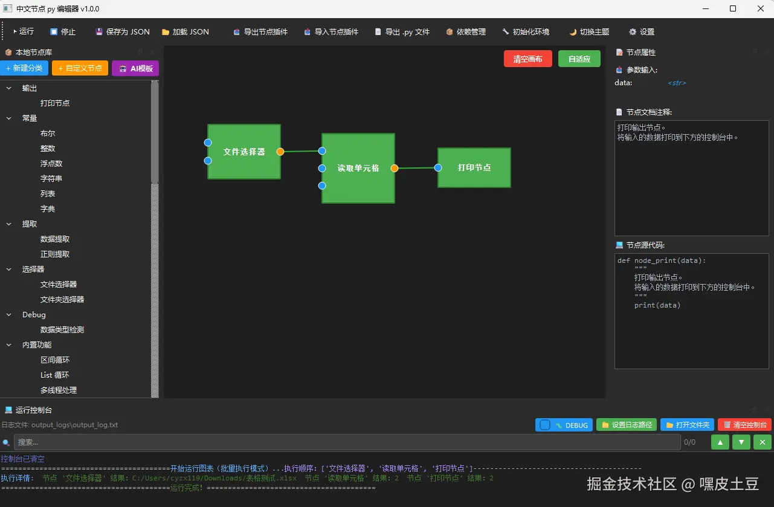The height and width of the screenshot is (507, 774).
Task: Click the bottom blue input port of 读取单元格
Action: (x=322, y=186)
